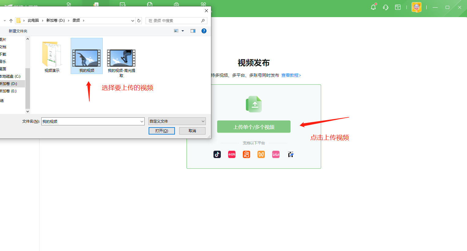Go up one folder level

[11, 20]
